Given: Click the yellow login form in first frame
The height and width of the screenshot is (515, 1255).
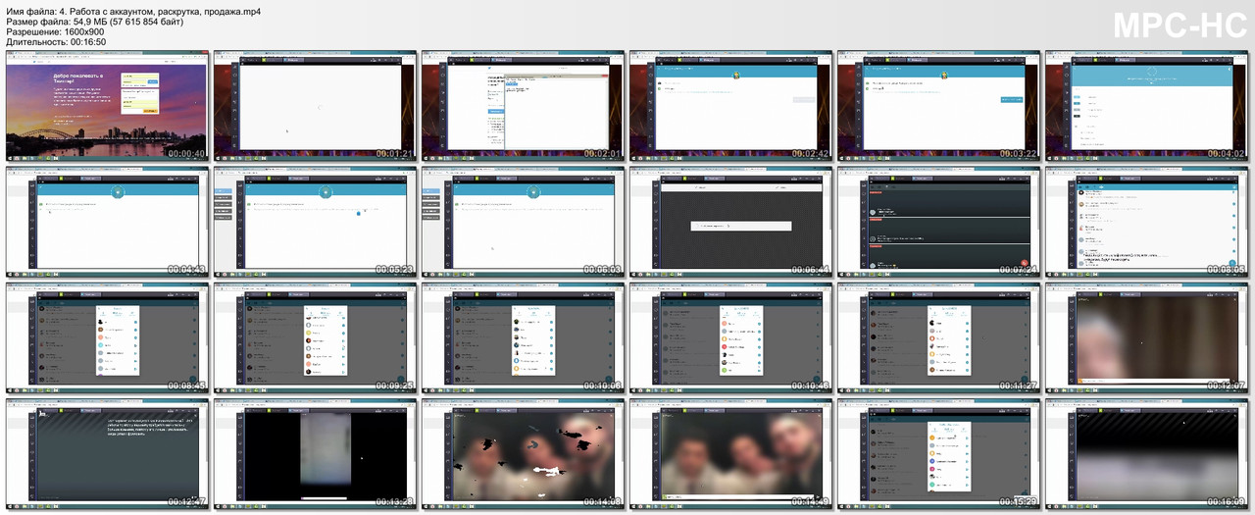Looking at the screenshot, I should click(138, 93).
